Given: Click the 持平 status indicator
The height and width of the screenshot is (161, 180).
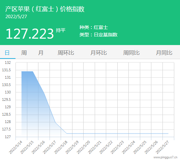Looking at the screenshot, I should click(x=61, y=30).
